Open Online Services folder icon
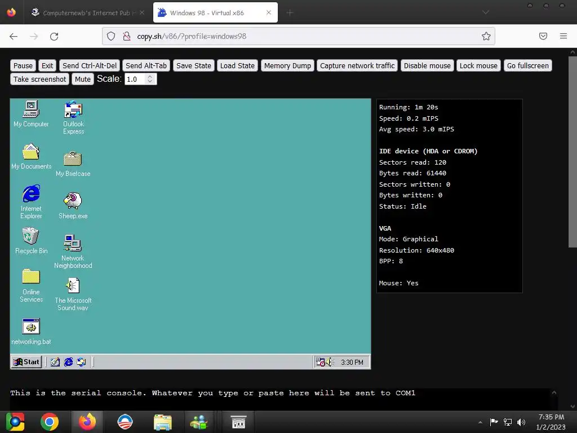Image resolution: width=577 pixels, height=433 pixels. (32, 285)
